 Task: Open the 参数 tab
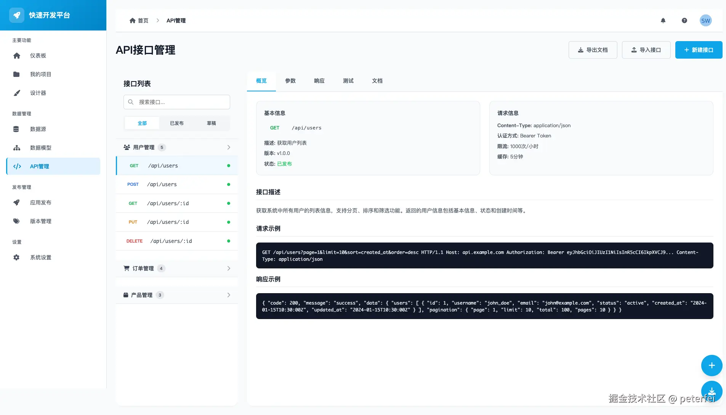(x=290, y=81)
